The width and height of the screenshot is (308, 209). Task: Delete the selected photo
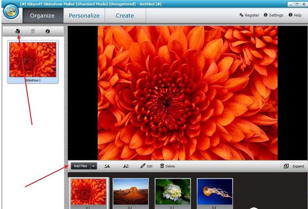tap(167, 166)
